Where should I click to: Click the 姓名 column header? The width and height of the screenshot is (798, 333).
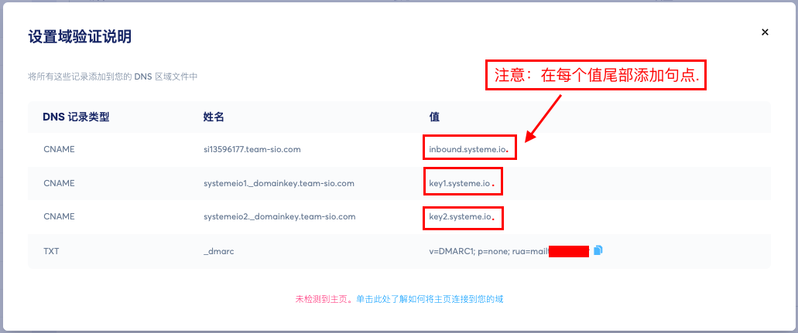click(x=214, y=117)
